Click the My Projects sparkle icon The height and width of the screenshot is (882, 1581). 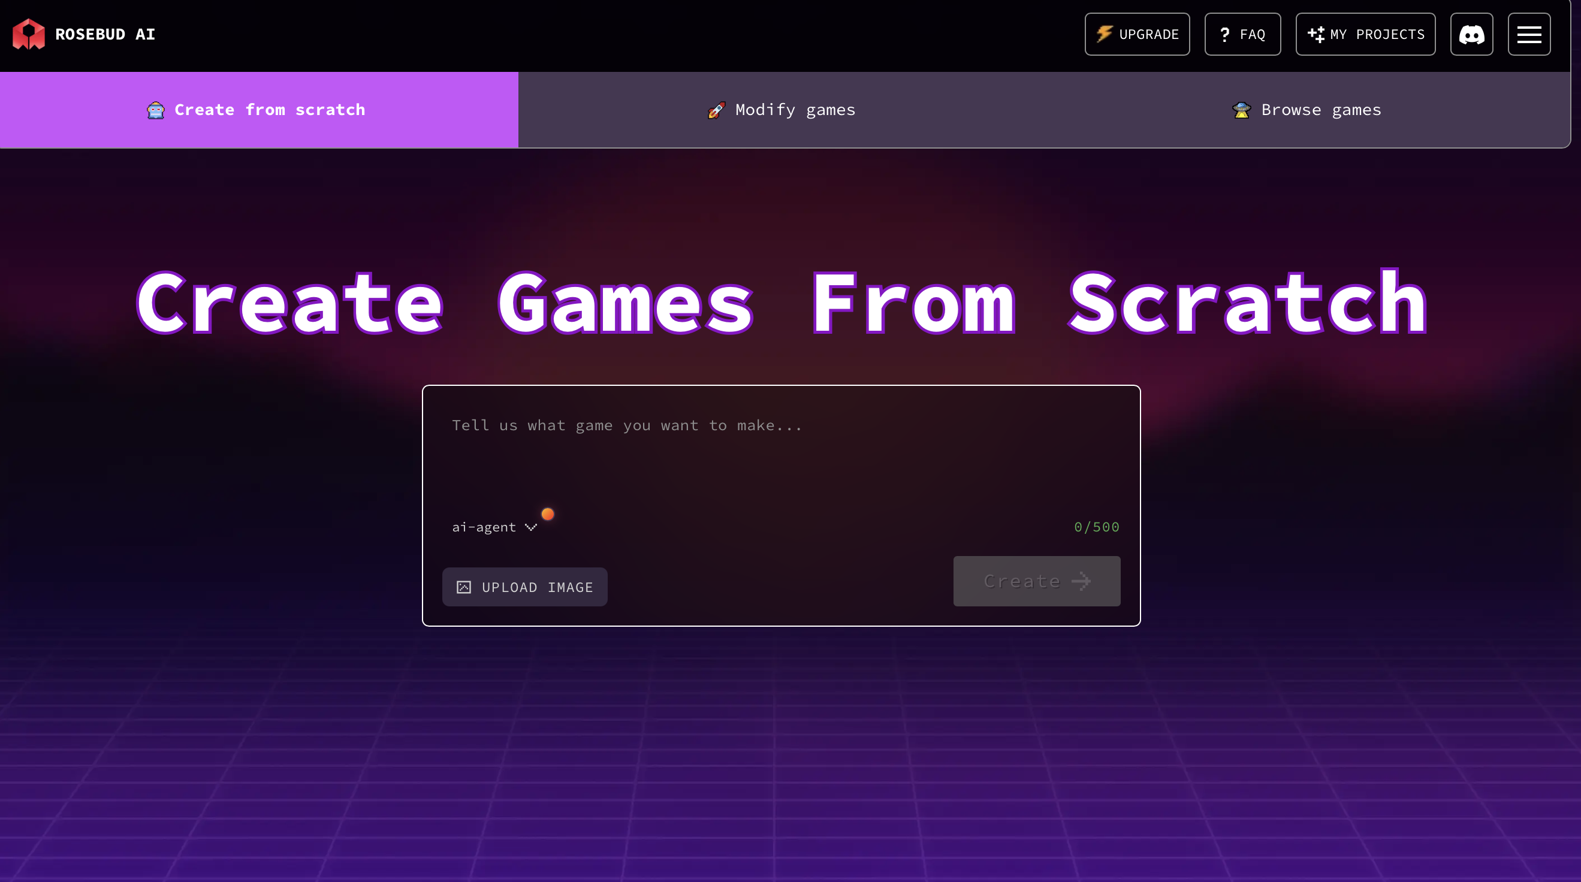pyautogui.click(x=1316, y=34)
